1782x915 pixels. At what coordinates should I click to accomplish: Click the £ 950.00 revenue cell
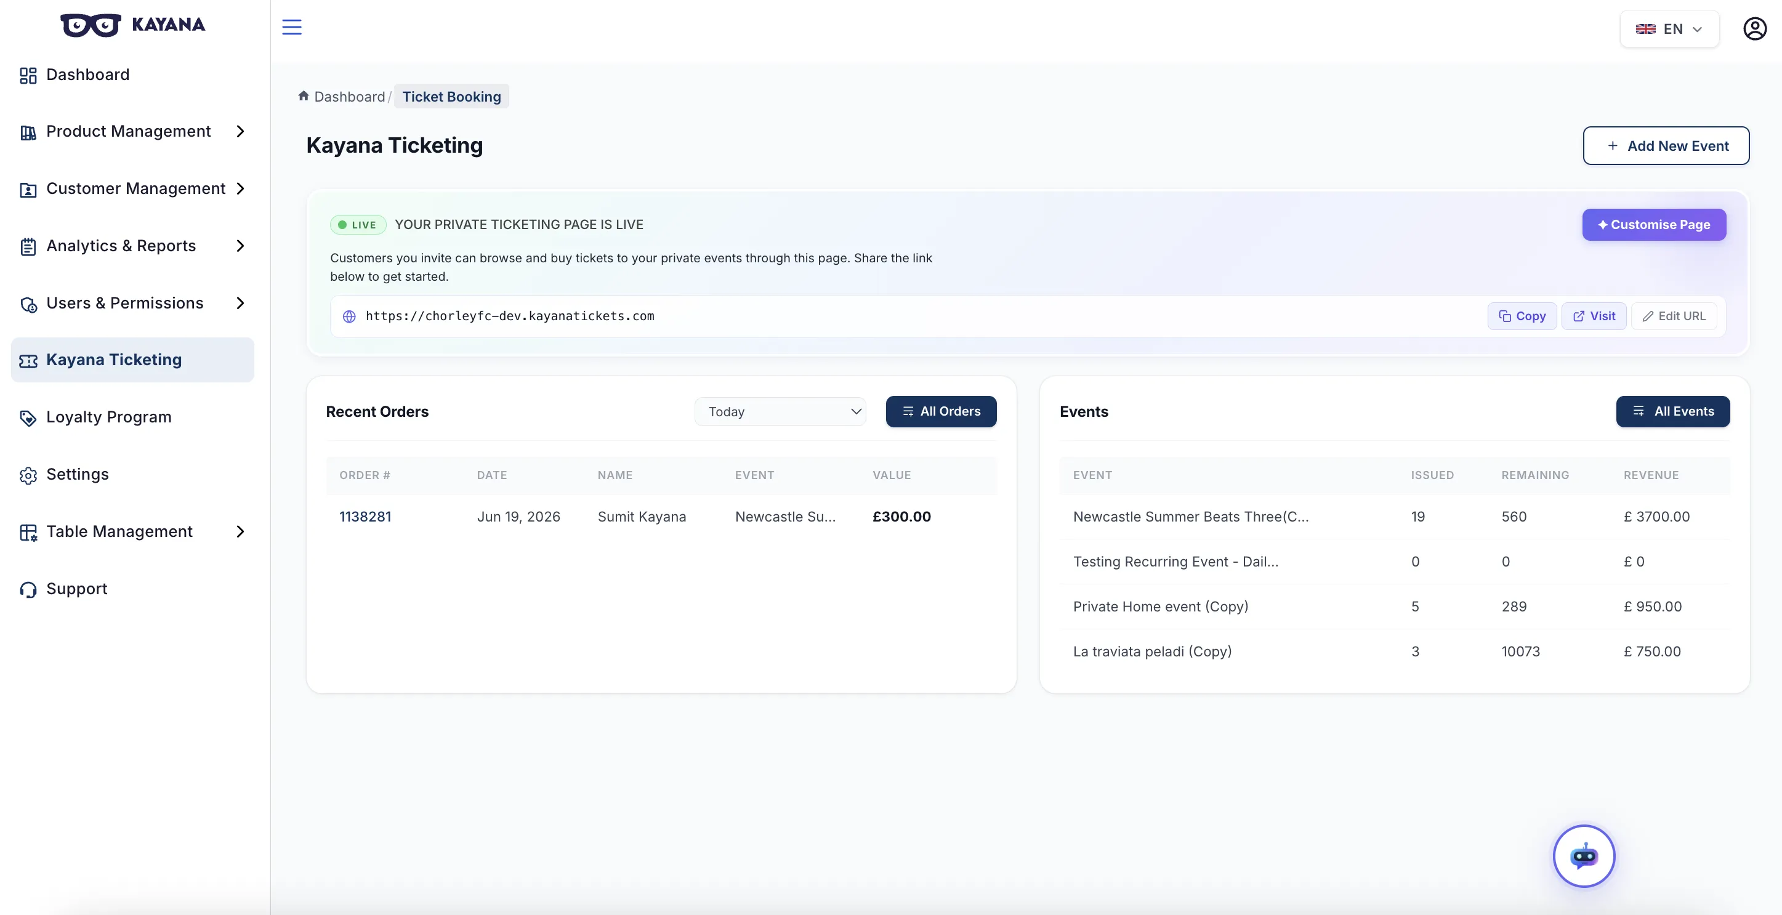click(x=1653, y=607)
